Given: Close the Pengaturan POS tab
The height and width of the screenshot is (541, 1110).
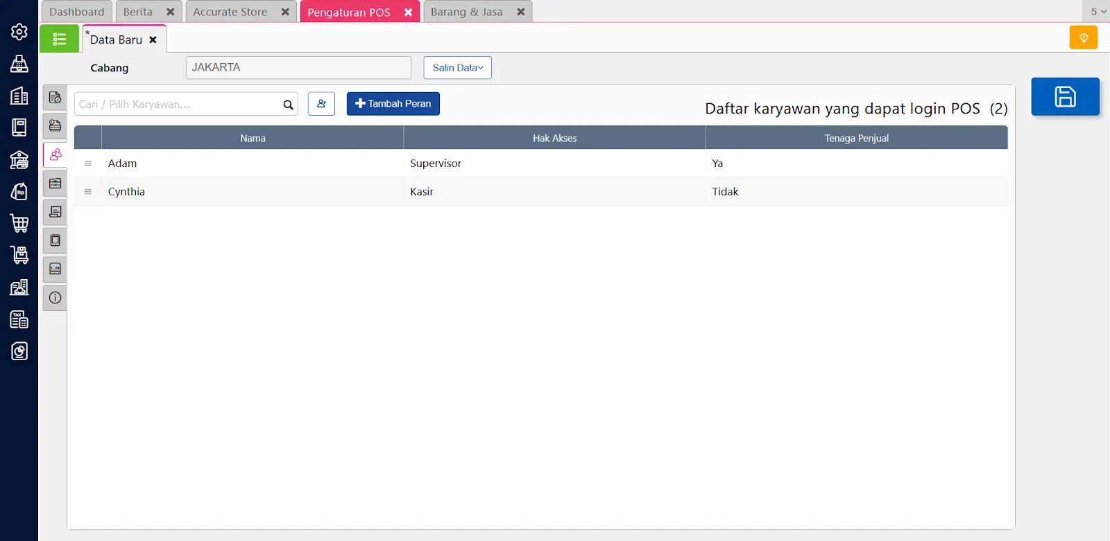Looking at the screenshot, I should [408, 12].
